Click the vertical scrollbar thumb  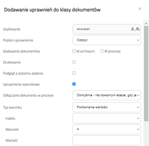point(146,74)
